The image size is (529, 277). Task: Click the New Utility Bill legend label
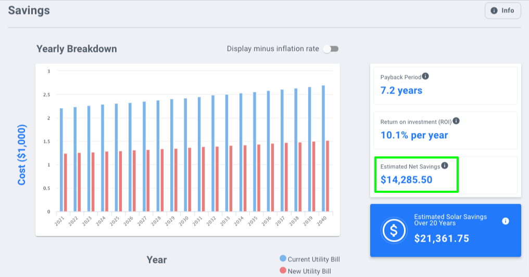coord(310,271)
